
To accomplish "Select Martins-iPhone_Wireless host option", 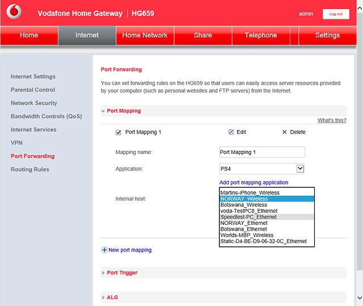I will click(267, 192).
